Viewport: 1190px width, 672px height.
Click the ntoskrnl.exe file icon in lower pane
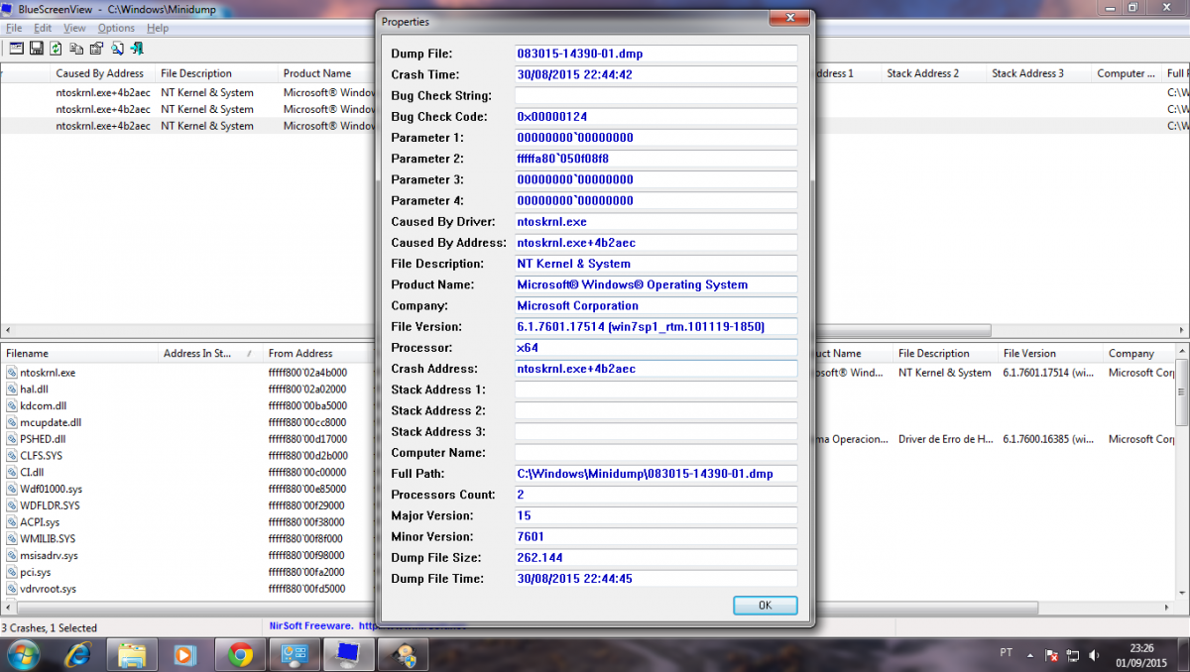[x=12, y=373]
